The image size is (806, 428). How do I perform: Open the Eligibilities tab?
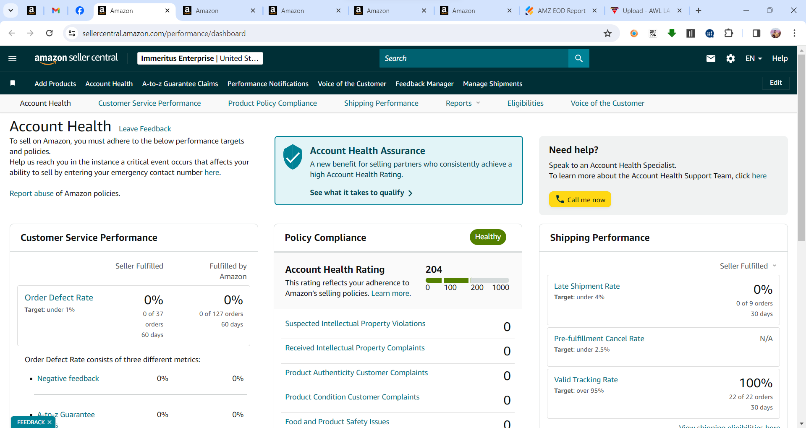(x=525, y=103)
